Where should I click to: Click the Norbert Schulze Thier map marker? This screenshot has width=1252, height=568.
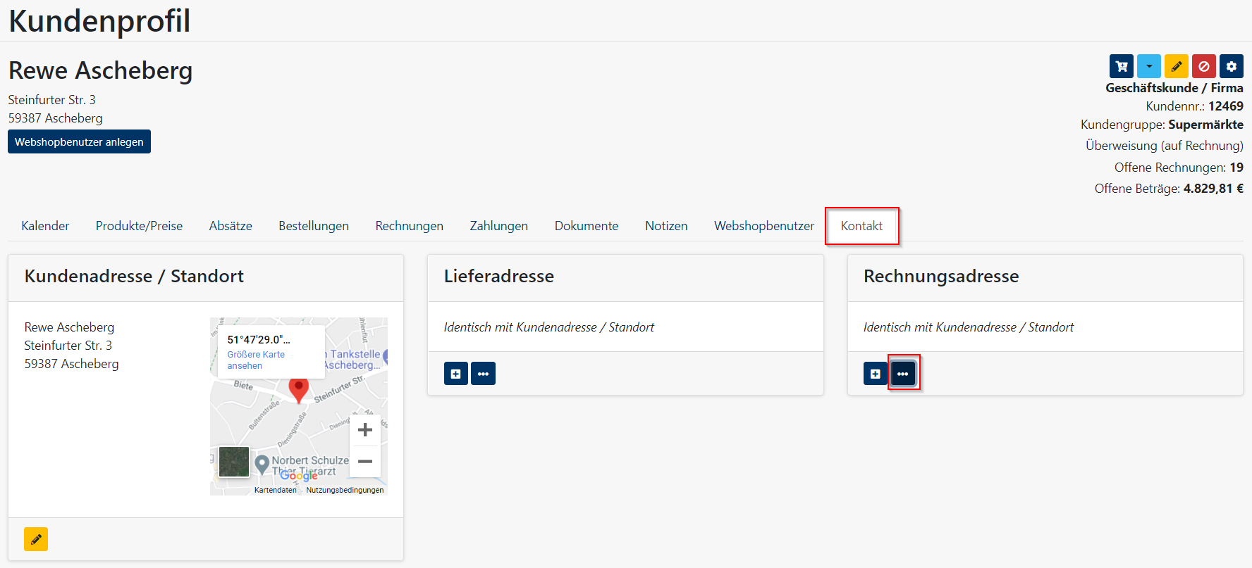(262, 464)
